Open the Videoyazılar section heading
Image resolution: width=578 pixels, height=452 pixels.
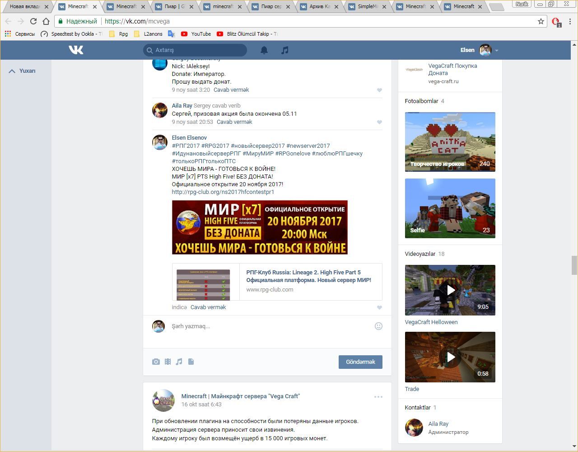point(420,254)
